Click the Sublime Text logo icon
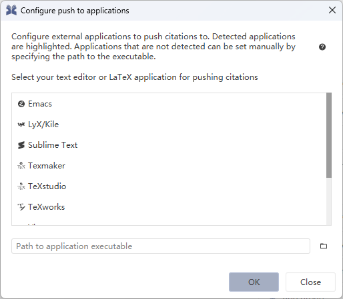Image resolution: width=343 pixels, height=299 pixels. pos(21,145)
